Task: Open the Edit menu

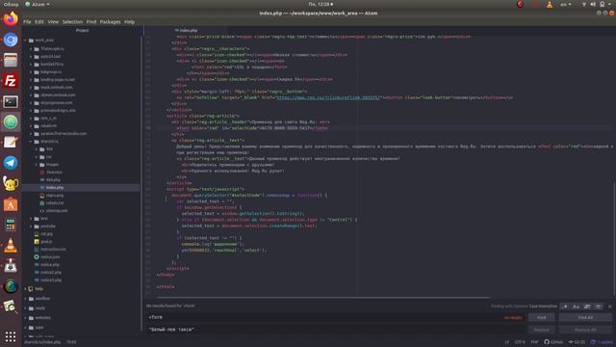Action: tap(38, 21)
